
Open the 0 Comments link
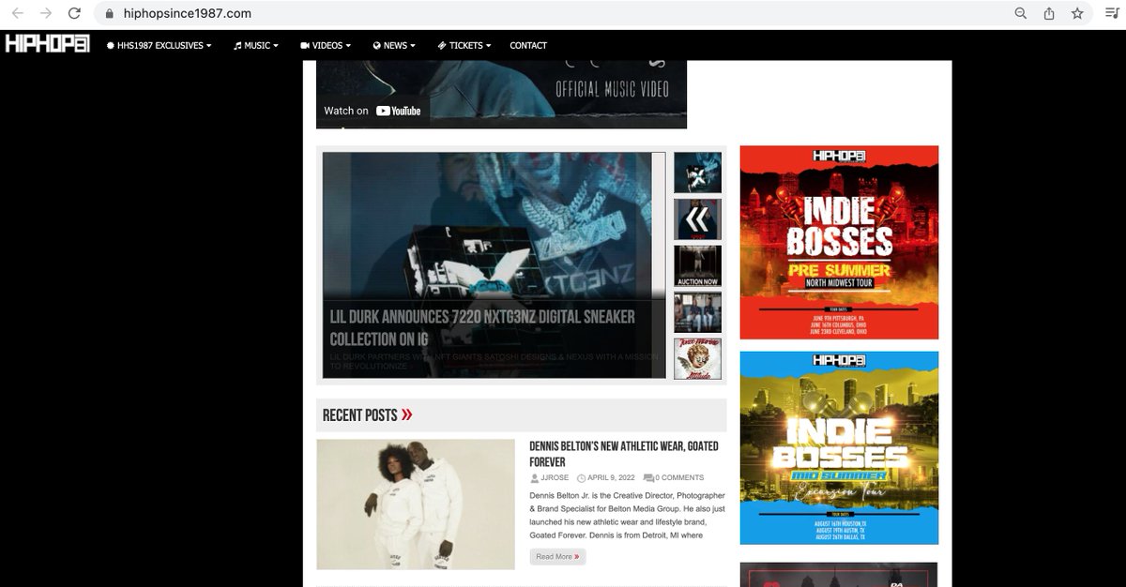click(x=679, y=478)
